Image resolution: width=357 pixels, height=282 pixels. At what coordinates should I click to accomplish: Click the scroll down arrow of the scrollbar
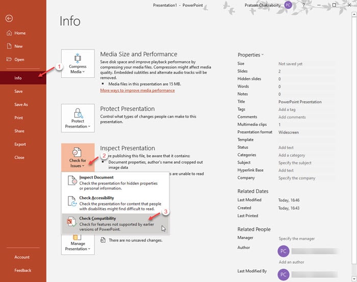coord(354,278)
